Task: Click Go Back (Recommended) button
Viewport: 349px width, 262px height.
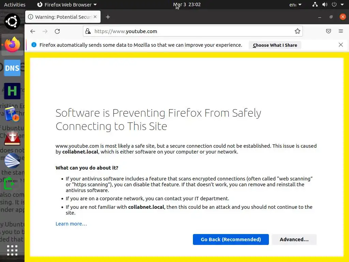Action: pos(231,239)
